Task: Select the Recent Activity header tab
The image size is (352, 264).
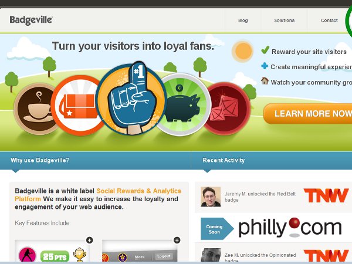Action: point(224,160)
